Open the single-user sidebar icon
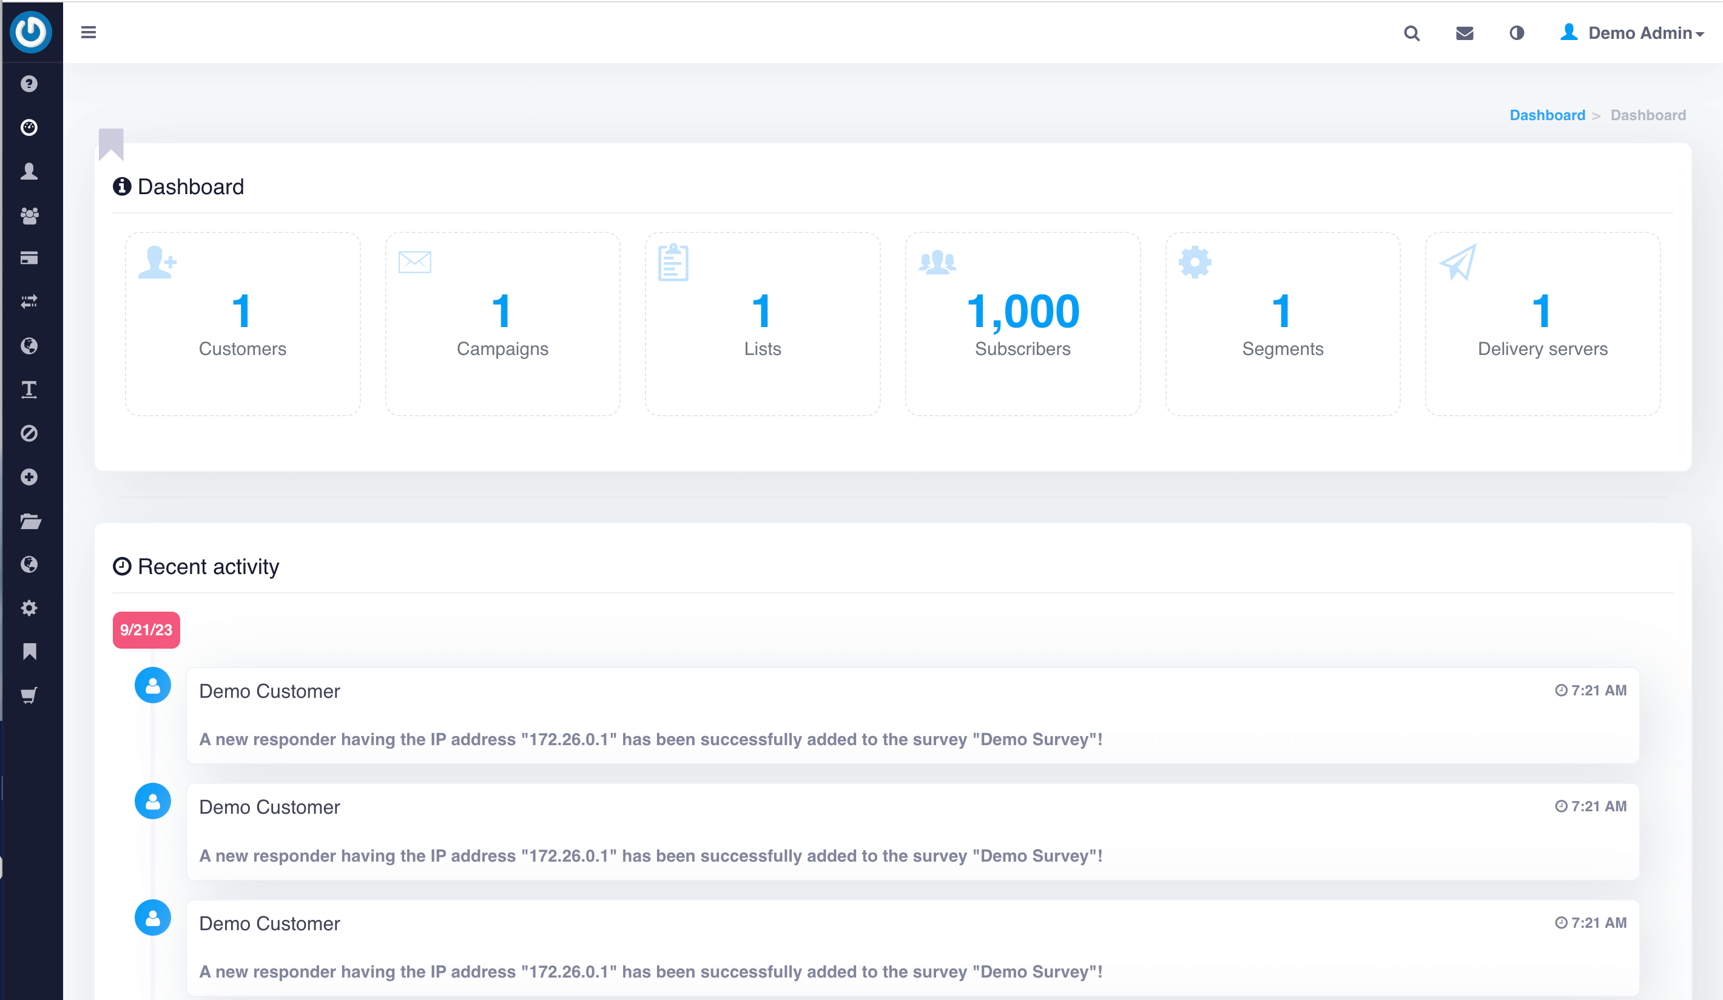The height and width of the screenshot is (1000, 1723). click(29, 171)
